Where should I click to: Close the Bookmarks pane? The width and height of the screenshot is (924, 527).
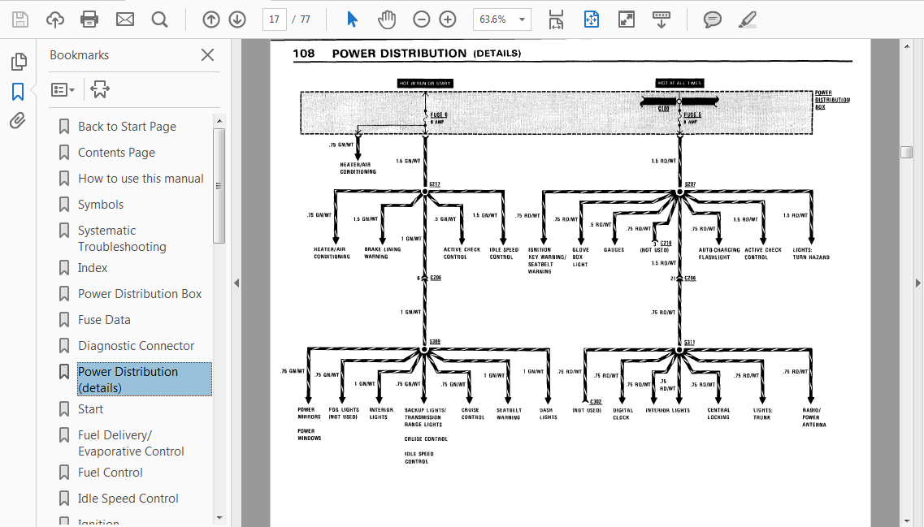pos(207,54)
